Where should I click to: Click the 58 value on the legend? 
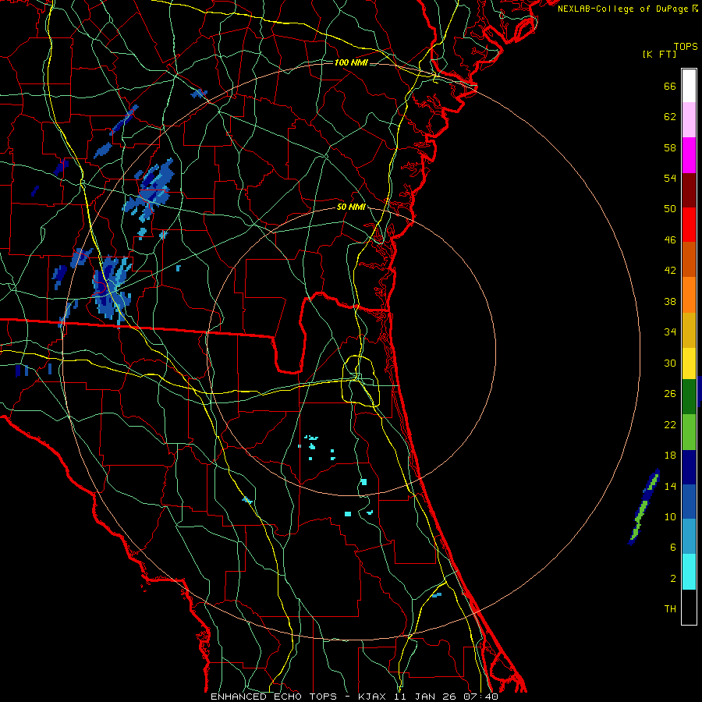[670, 147]
